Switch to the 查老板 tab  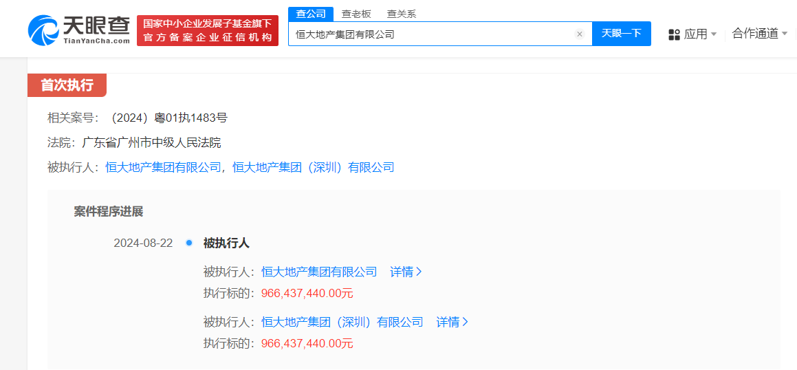356,14
